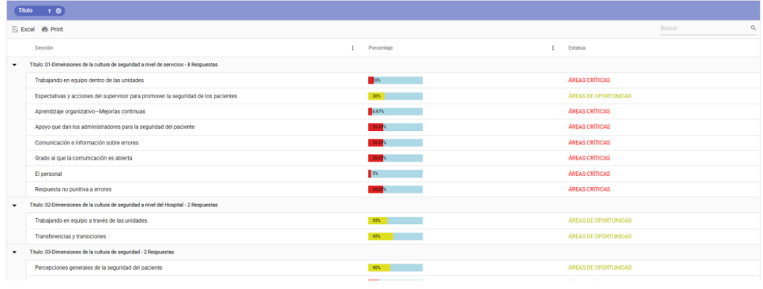Viewport: 763px width, 289px height.
Task: Click the 30% bar for Expectativas row
Action: point(395,96)
